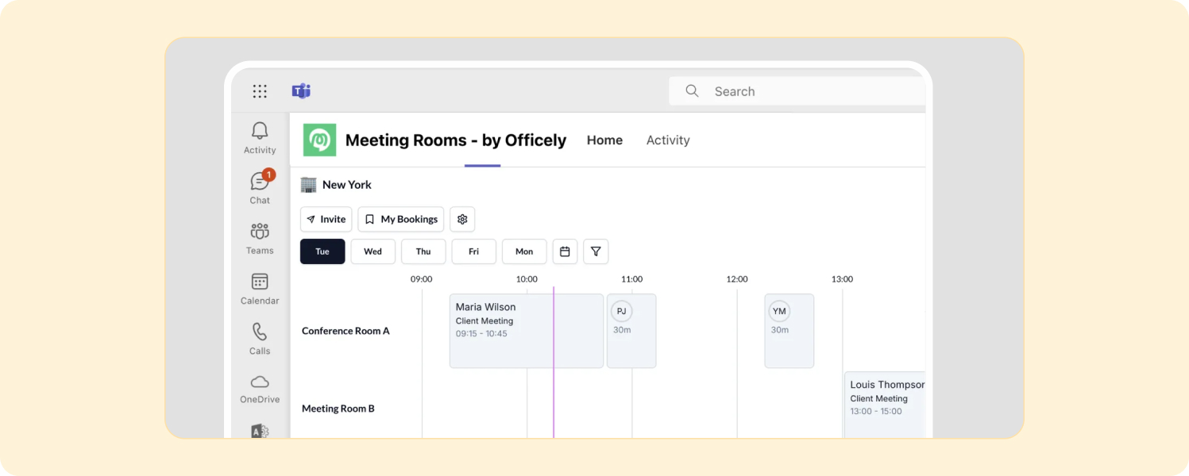This screenshot has width=1189, height=476.
Task: Select the Fri day button
Action: 474,251
